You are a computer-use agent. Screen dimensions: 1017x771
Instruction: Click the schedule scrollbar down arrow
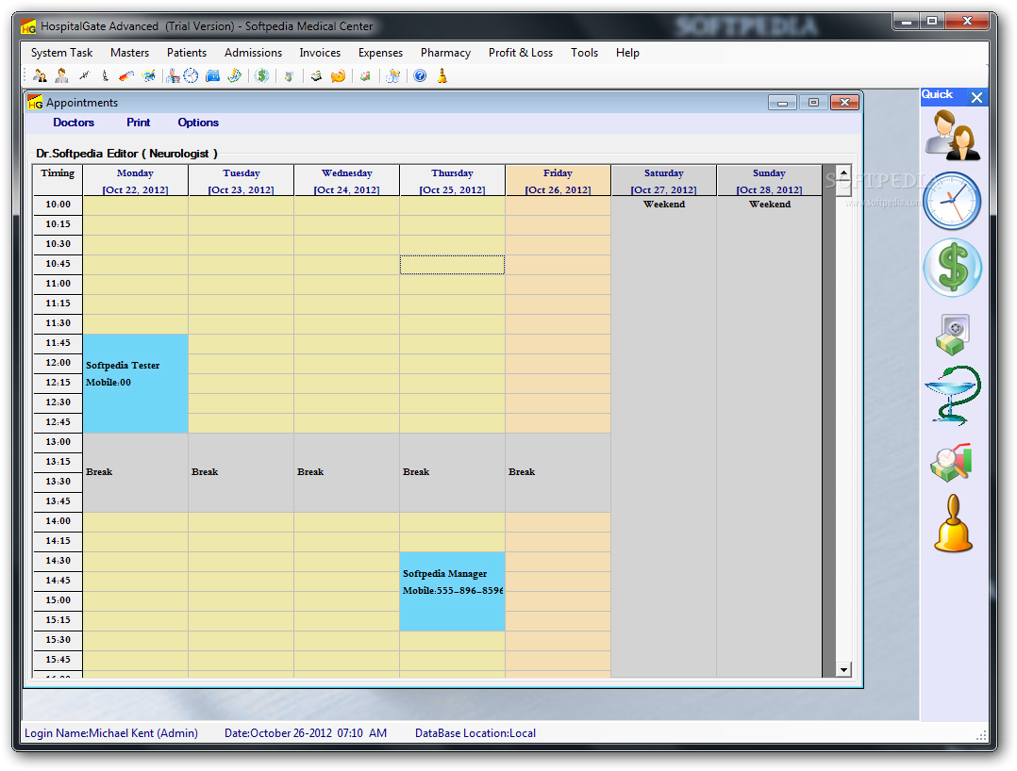click(843, 670)
